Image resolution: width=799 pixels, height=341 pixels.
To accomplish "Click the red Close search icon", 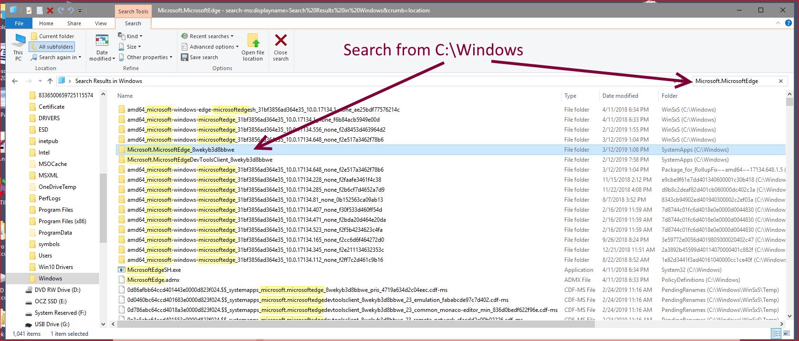I will coord(280,41).
